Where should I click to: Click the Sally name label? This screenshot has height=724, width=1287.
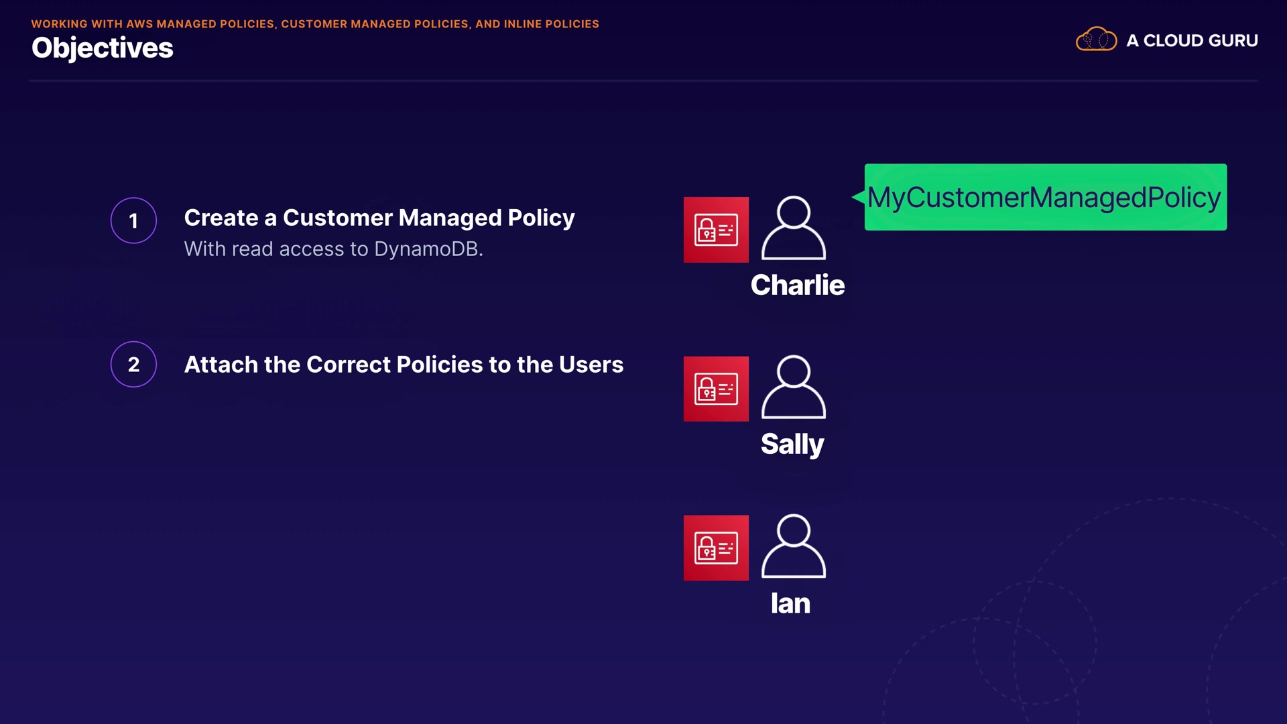792,444
